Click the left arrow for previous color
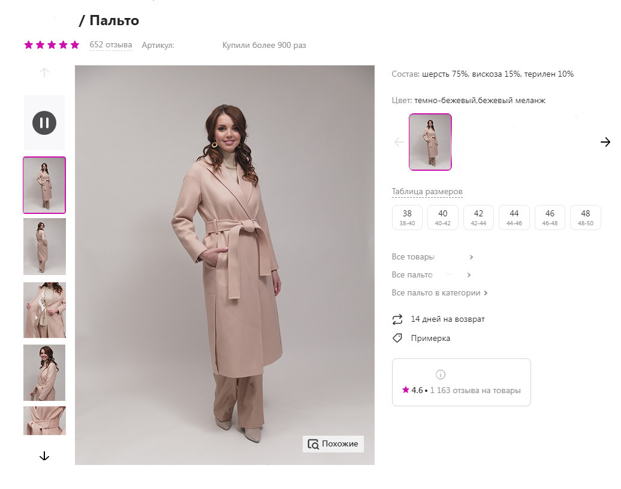621x489 pixels. [399, 142]
